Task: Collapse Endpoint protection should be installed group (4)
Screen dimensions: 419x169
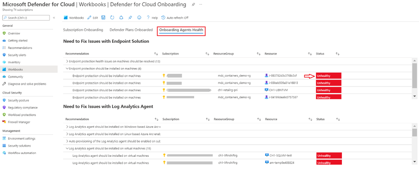Action: tap(67, 69)
